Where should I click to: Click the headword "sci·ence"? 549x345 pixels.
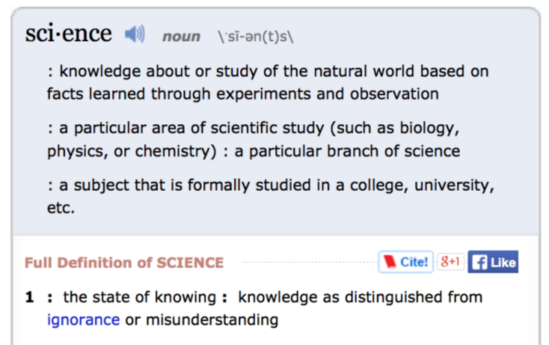point(69,33)
